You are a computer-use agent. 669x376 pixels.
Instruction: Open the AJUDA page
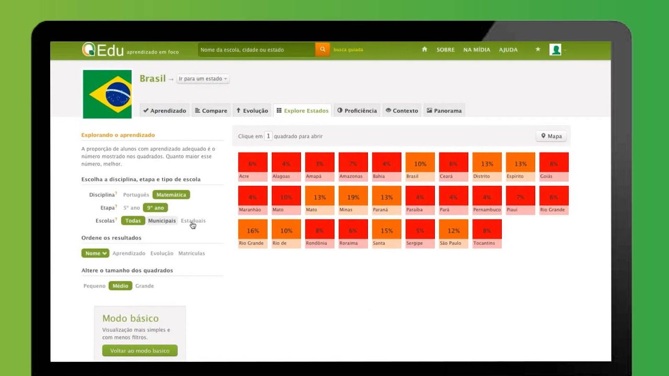[508, 50]
